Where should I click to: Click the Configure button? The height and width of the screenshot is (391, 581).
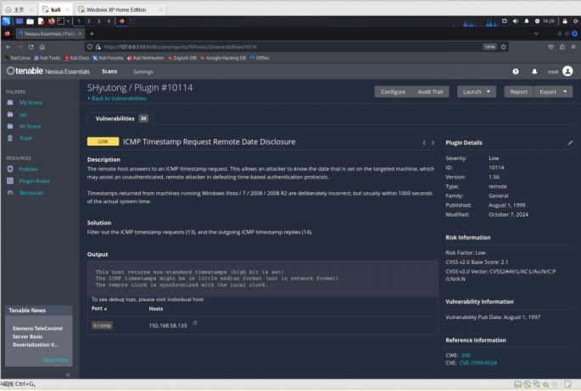click(394, 91)
